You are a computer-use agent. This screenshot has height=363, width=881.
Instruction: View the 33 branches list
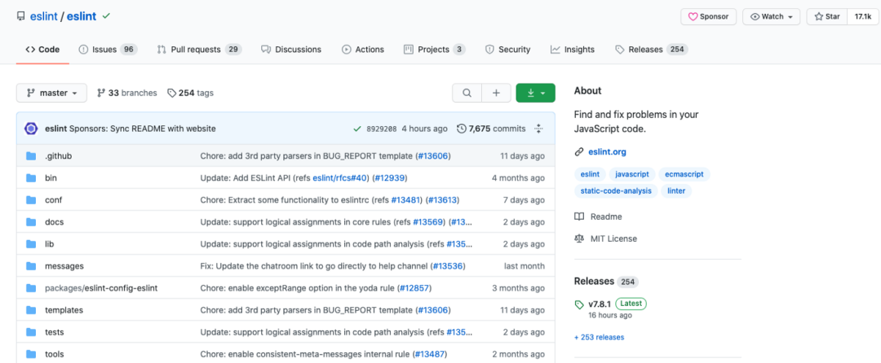coord(126,94)
